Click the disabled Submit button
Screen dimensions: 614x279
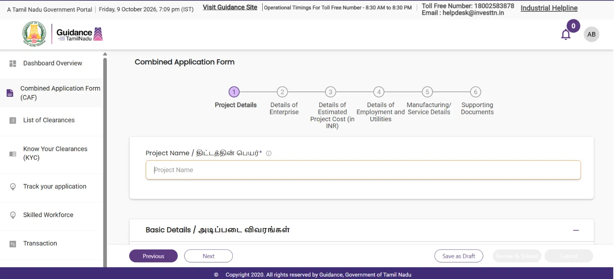569,256
